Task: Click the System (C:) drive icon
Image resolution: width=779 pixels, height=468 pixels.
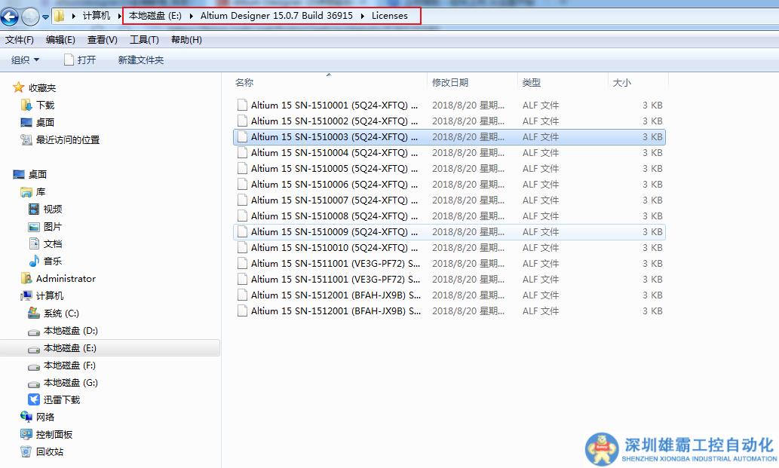Action: 34,314
